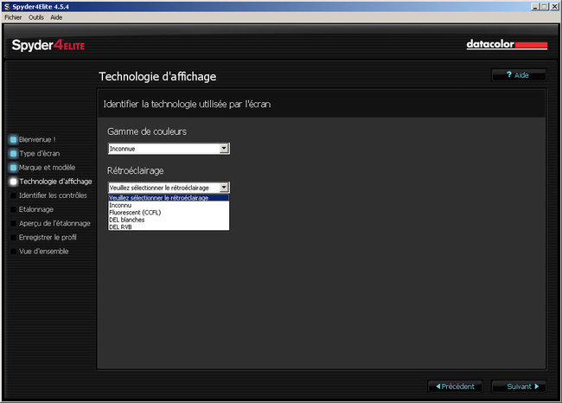This screenshot has width=562, height=403.
Task: Click the Etalonnage step marker icon
Action: pyautogui.click(x=14, y=209)
